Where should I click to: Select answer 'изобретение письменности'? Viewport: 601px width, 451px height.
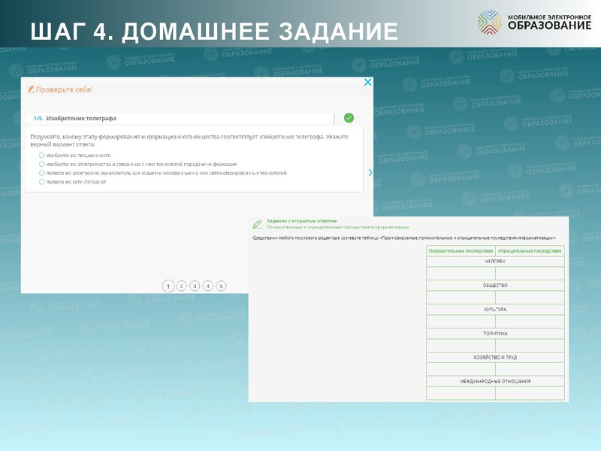42,155
